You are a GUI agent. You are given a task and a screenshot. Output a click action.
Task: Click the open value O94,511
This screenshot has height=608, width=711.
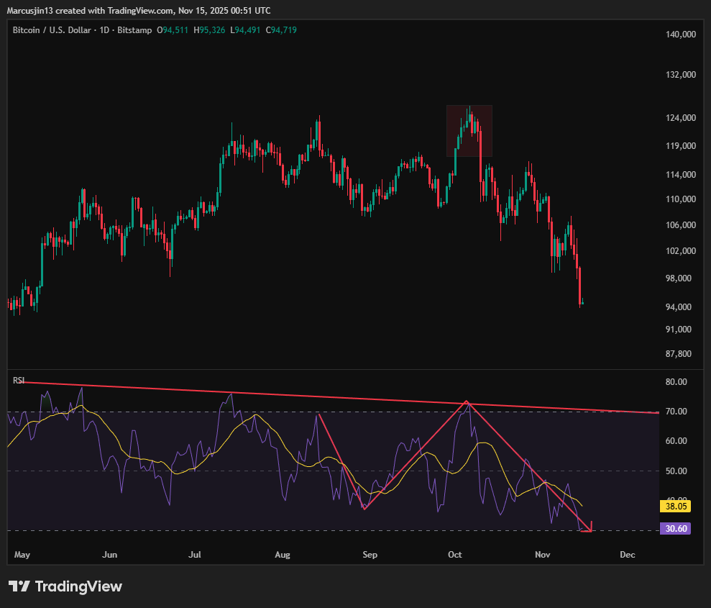point(173,30)
